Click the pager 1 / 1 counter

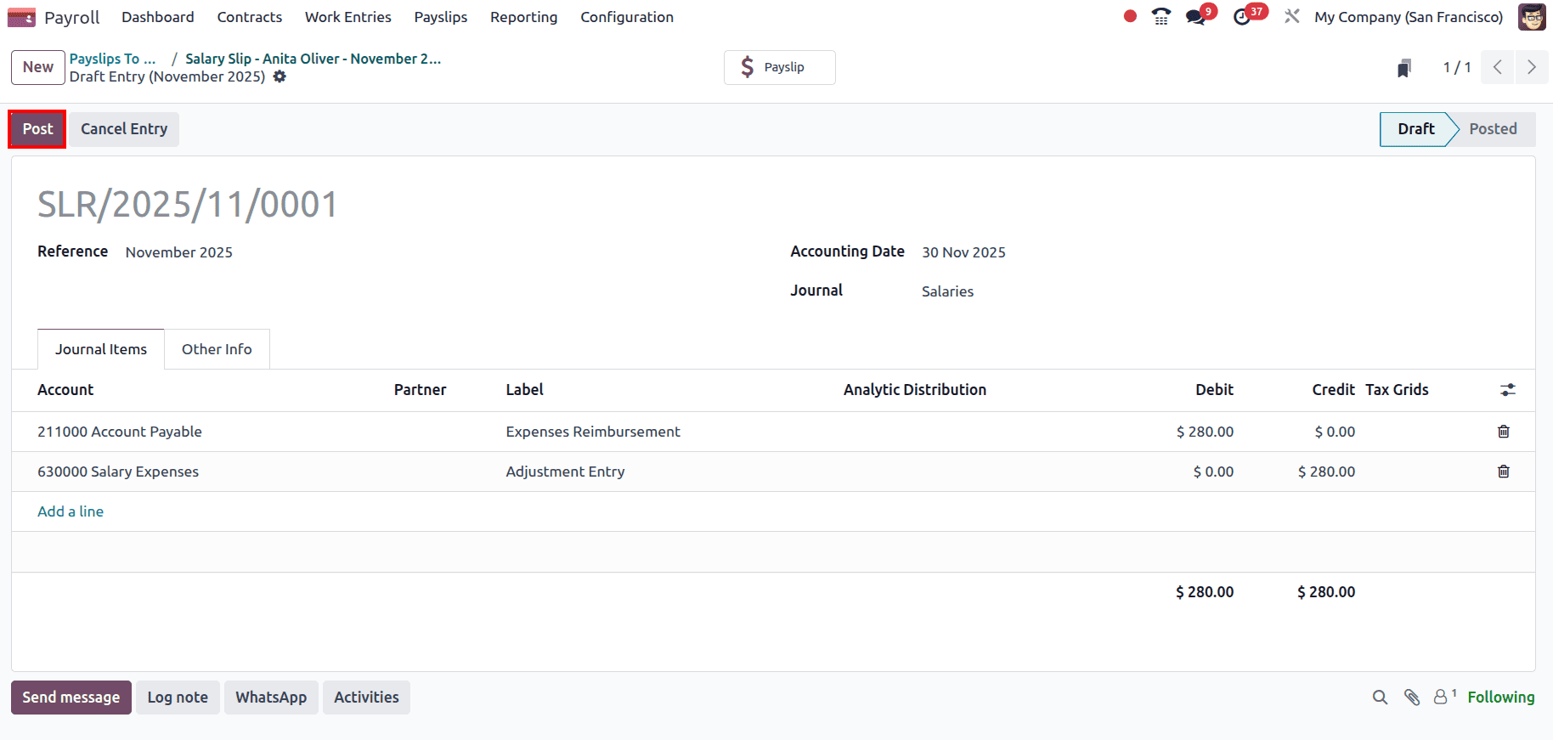1457,67
